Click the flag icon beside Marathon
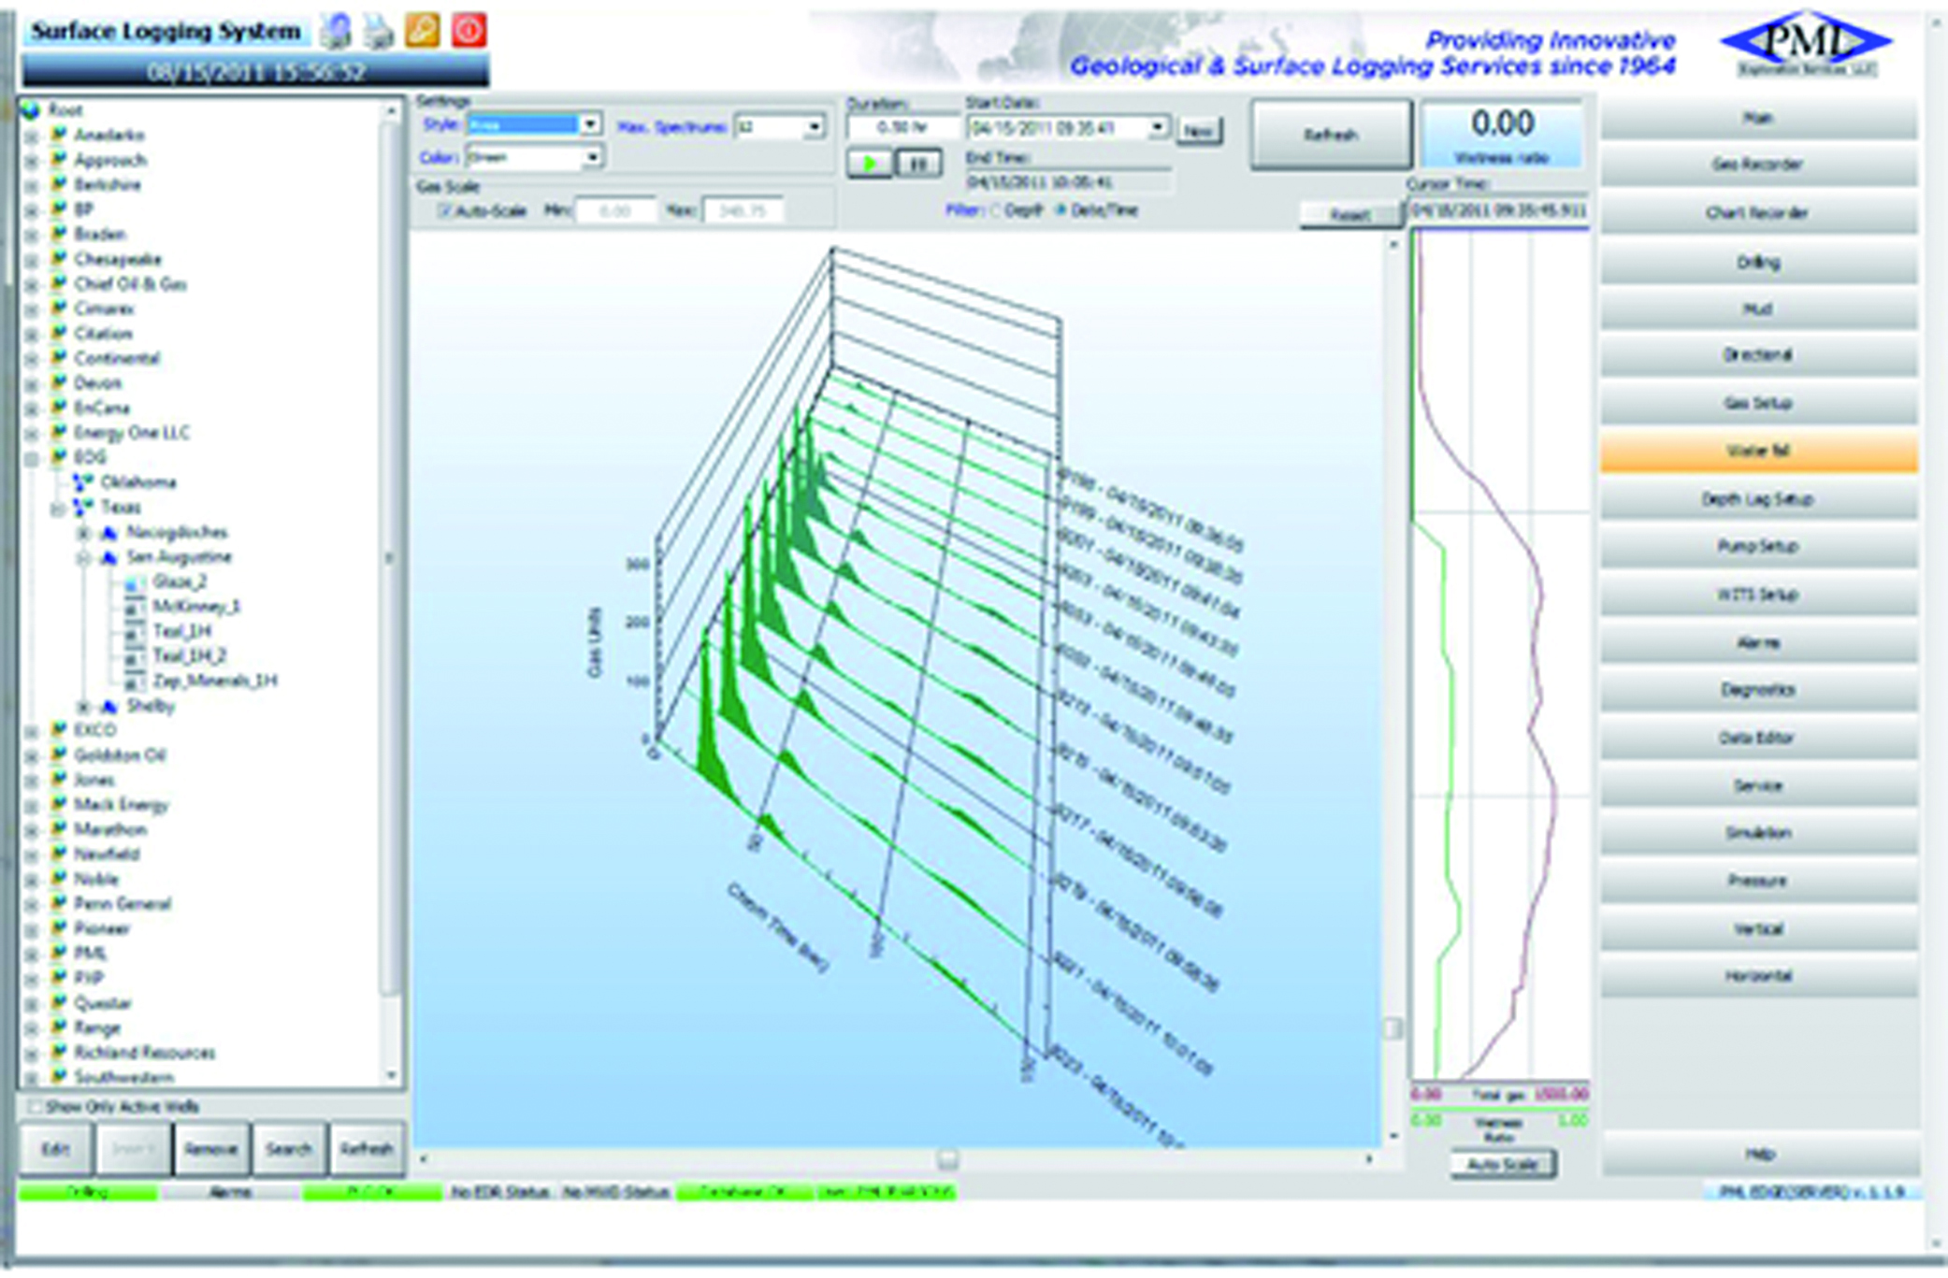Image resolution: width=1948 pixels, height=1278 pixels. (x=60, y=829)
